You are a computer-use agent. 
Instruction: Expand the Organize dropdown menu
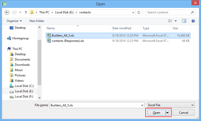pyautogui.click(x=14, y=21)
